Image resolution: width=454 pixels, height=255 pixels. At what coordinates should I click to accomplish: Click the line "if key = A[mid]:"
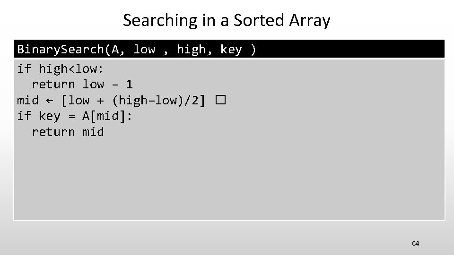point(75,116)
